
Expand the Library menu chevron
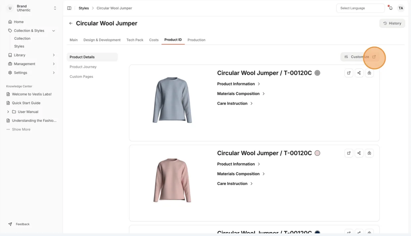[x=54, y=55]
